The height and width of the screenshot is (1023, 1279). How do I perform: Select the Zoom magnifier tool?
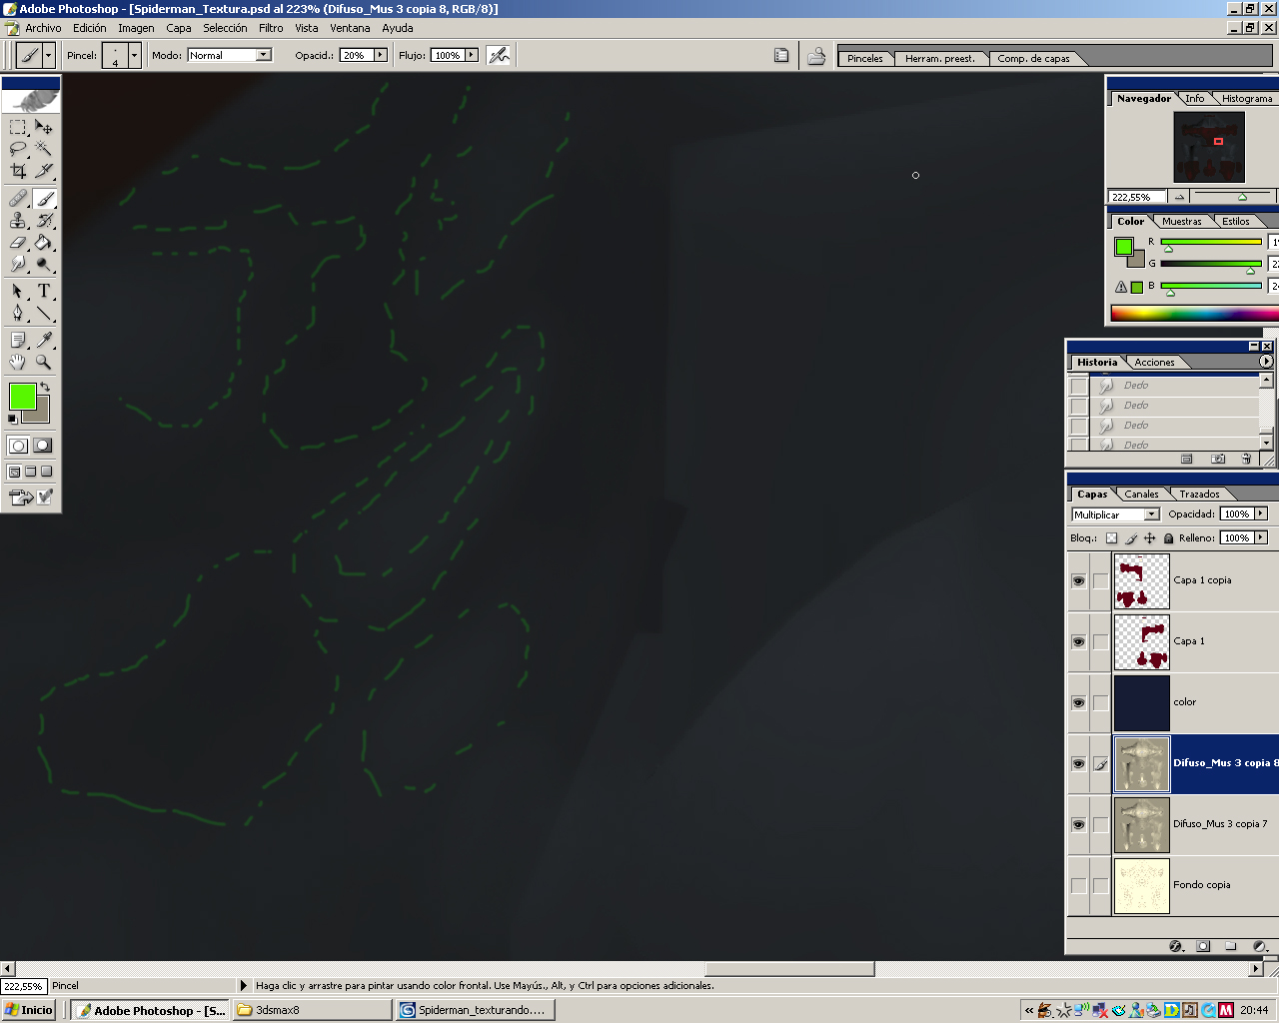(x=44, y=363)
